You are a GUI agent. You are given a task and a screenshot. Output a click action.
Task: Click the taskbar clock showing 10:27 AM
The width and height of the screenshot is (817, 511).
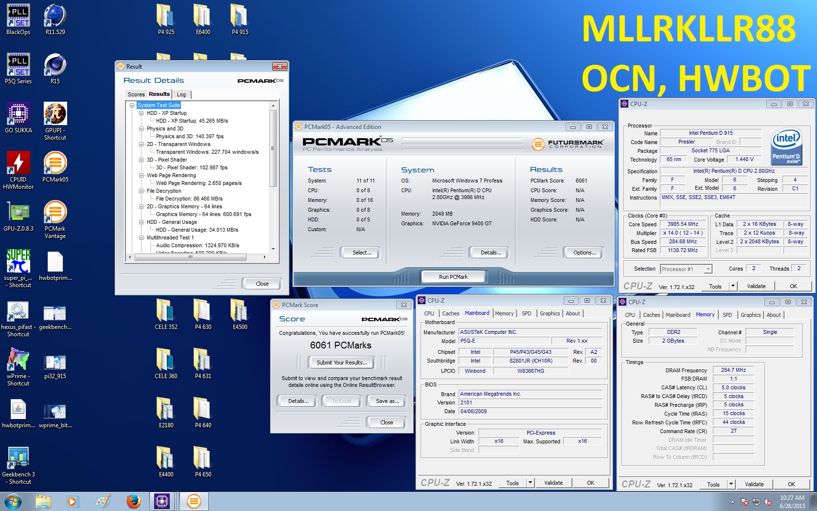(x=792, y=502)
